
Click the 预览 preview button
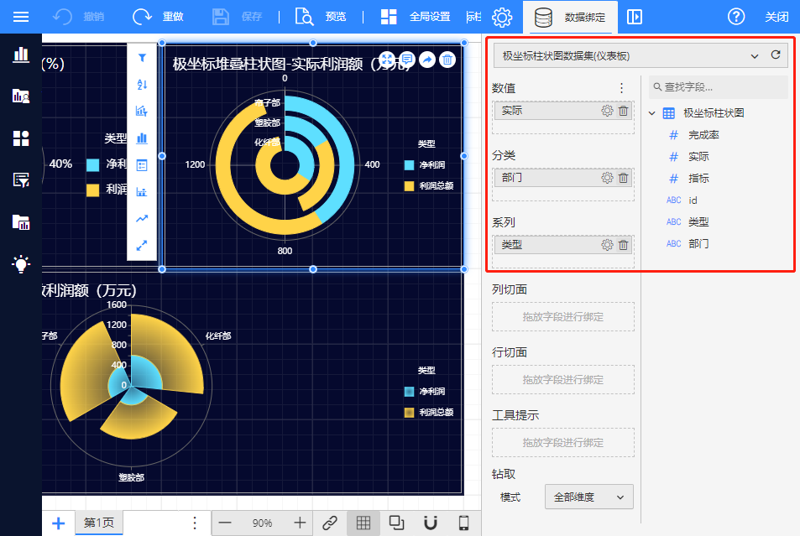click(x=321, y=17)
